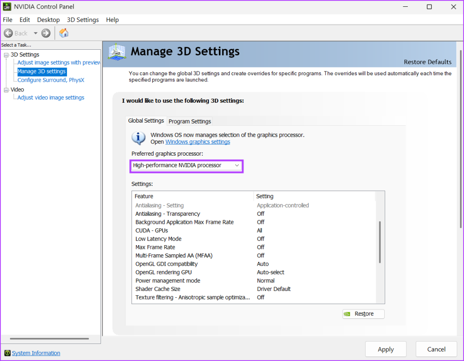Select the OpenGL rendering GPU row
464x361 pixels.
pyautogui.click(x=254, y=272)
